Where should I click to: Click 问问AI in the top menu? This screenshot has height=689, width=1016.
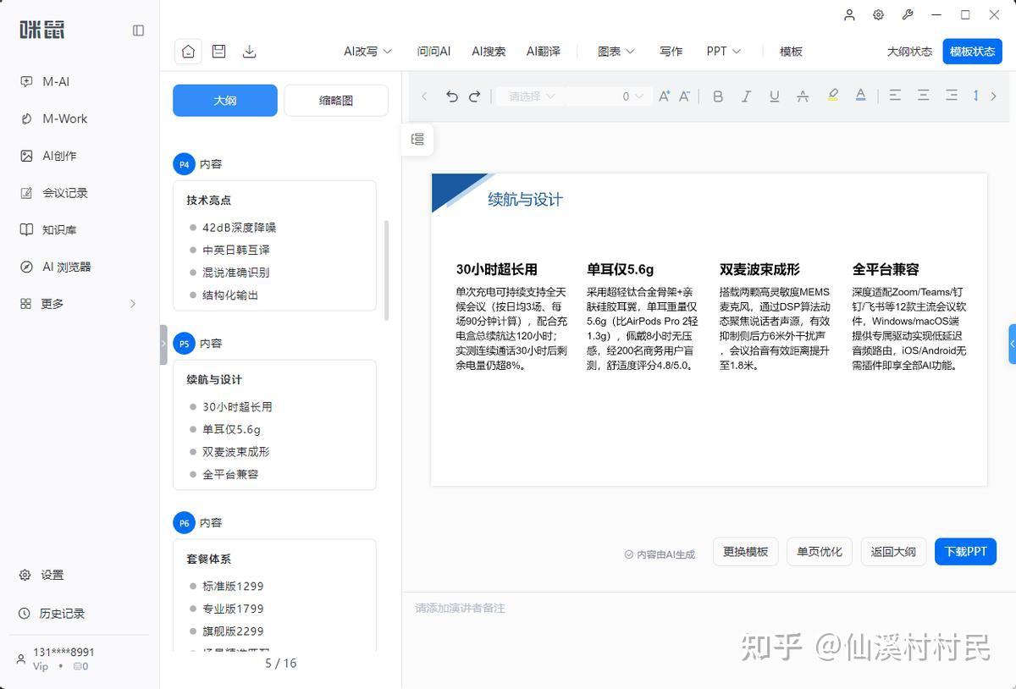coord(433,52)
